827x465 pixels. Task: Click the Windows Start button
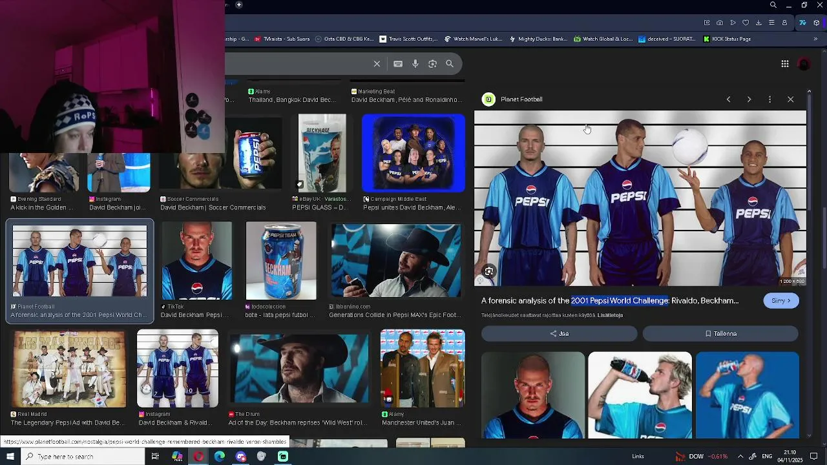[x=10, y=457]
